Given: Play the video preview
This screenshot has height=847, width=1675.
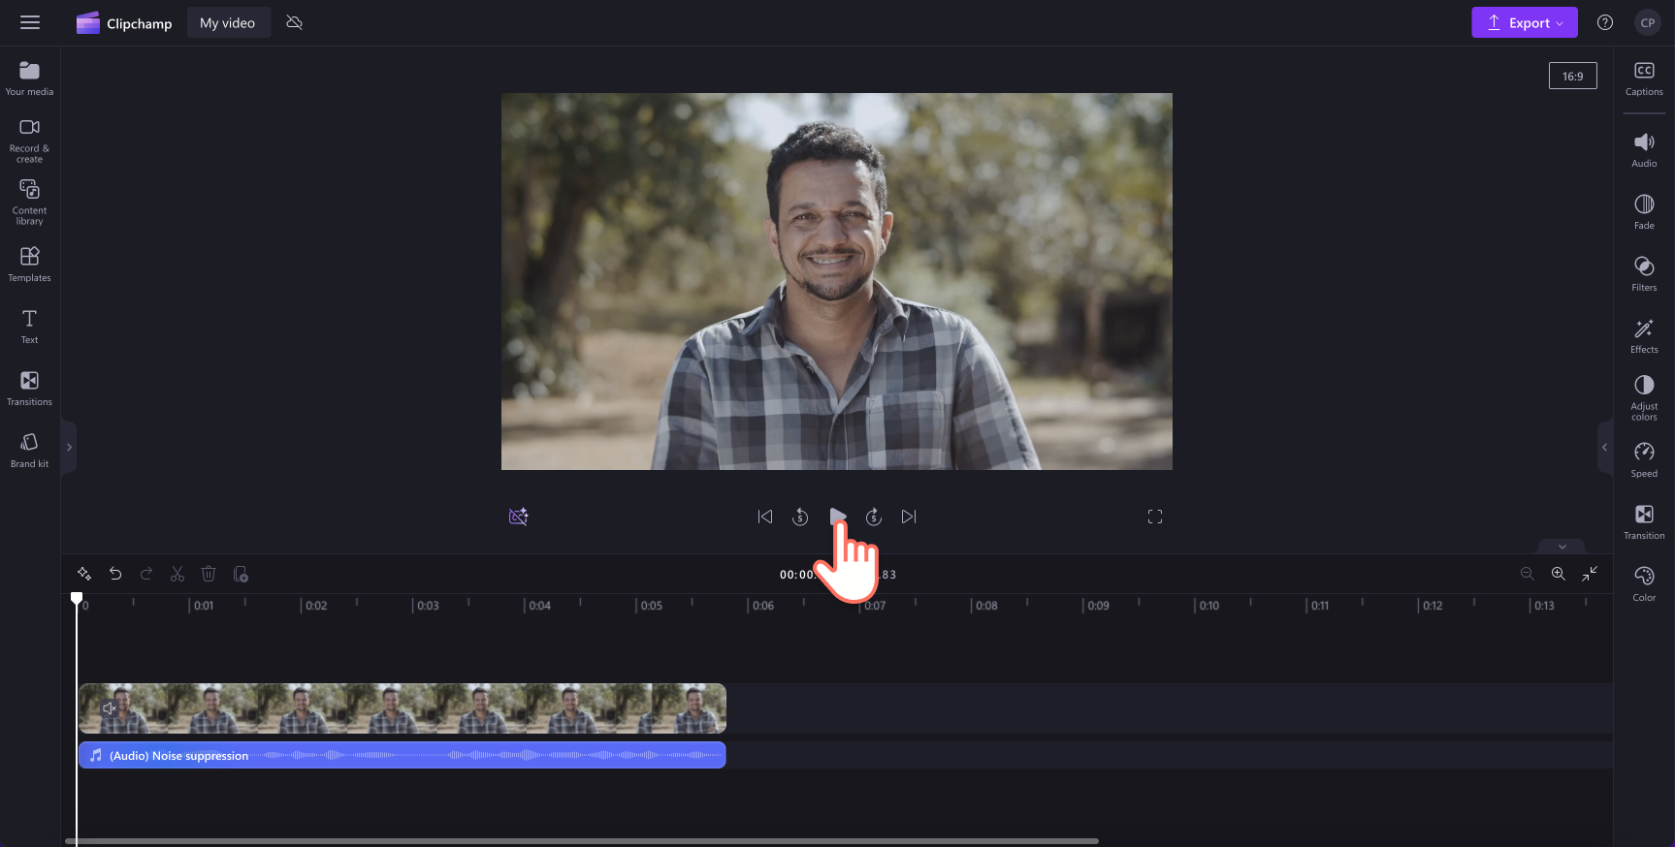Looking at the screenshot, I should [838, 517].
